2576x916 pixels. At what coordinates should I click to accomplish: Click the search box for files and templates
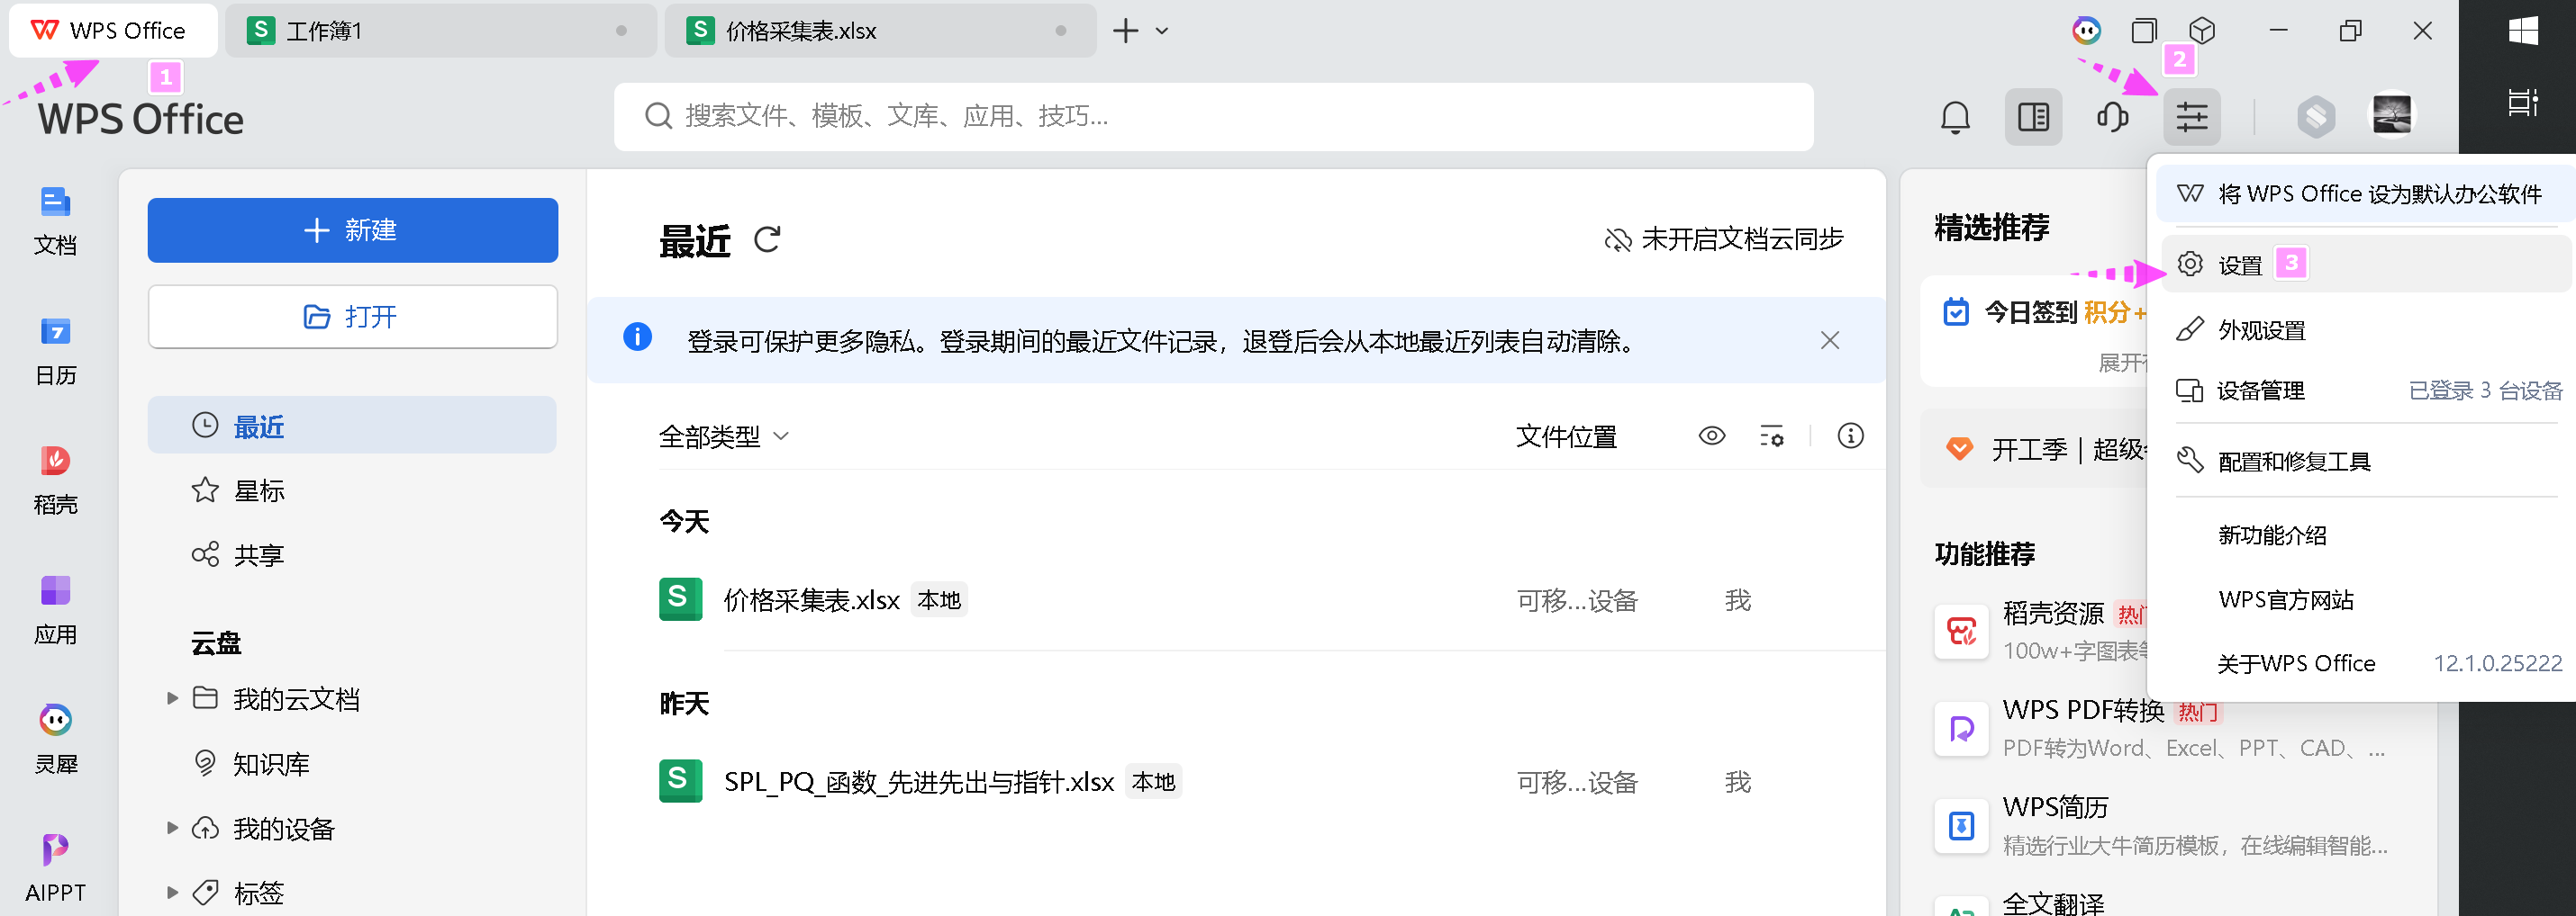[x=1213, y=117]
